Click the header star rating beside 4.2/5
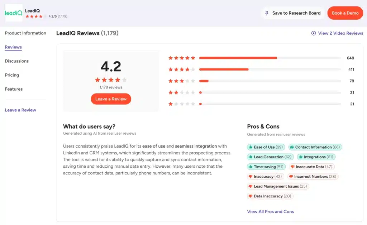The width and height of the screenshot is (367, 225). click(x=36, y=16)
